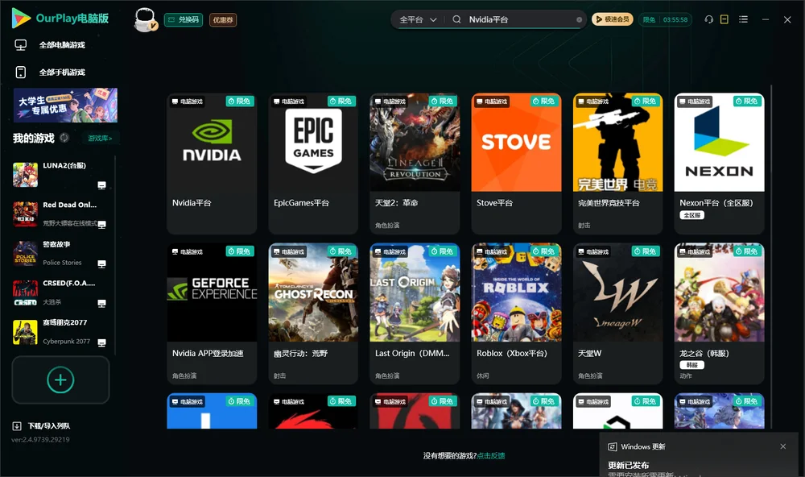This screenshot has width=805, height=477.
Task: Open the Roblox（Xbox平台）card
Action: click(516, 313)
